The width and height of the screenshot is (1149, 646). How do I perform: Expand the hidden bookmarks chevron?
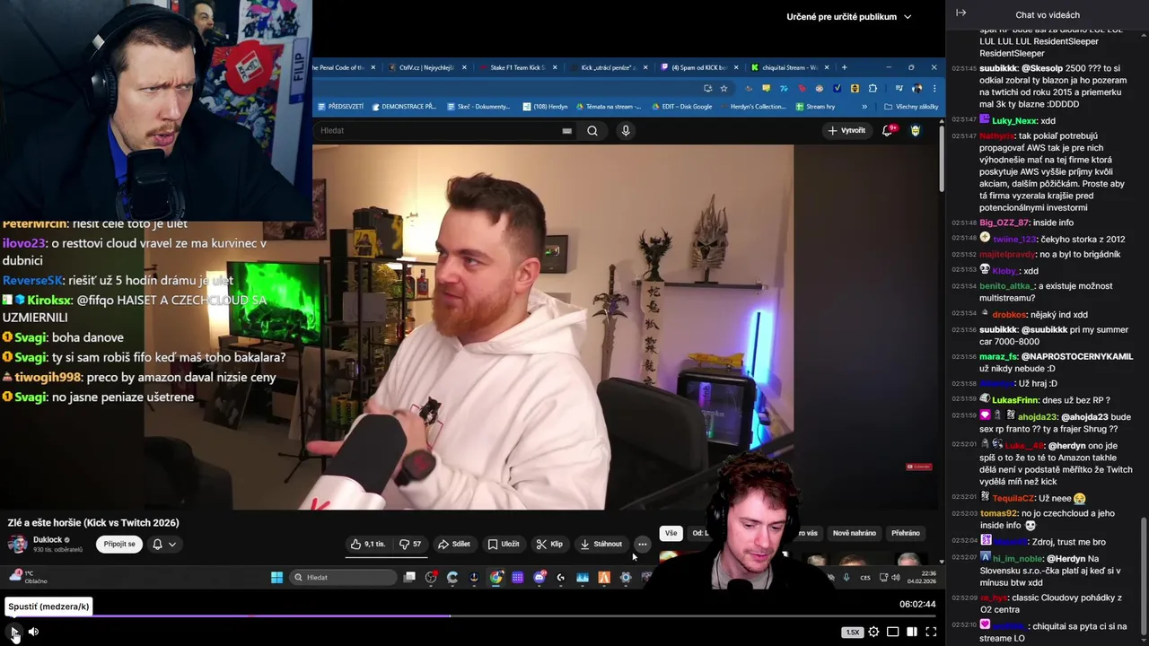click(864, 107)
